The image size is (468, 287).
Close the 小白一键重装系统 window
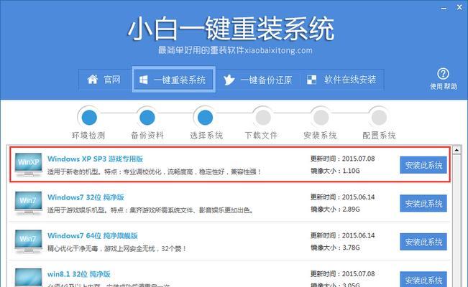[x=459, y=7]
